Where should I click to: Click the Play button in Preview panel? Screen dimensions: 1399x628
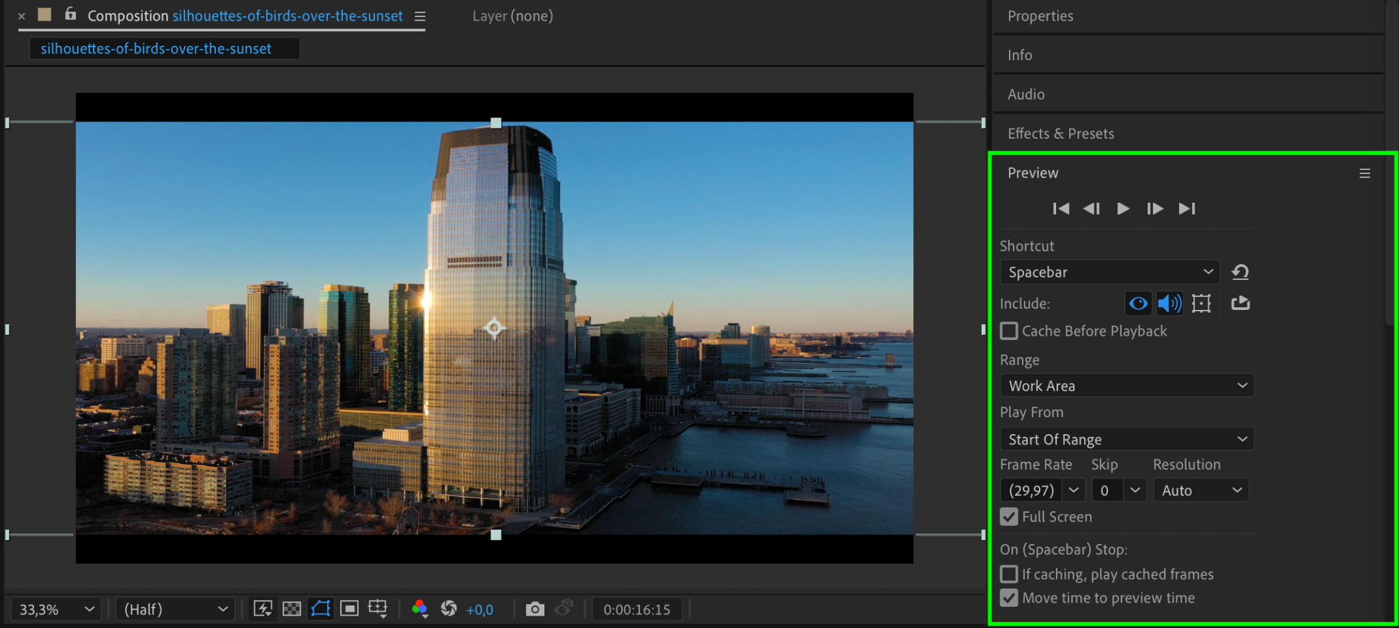coord(1122,209)
